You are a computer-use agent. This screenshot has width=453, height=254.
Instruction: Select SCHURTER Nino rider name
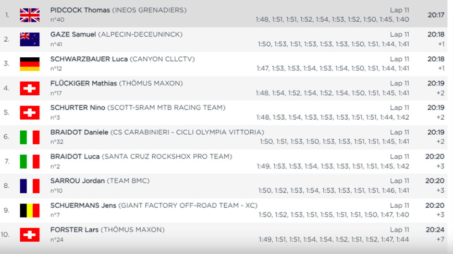point(78,108)
